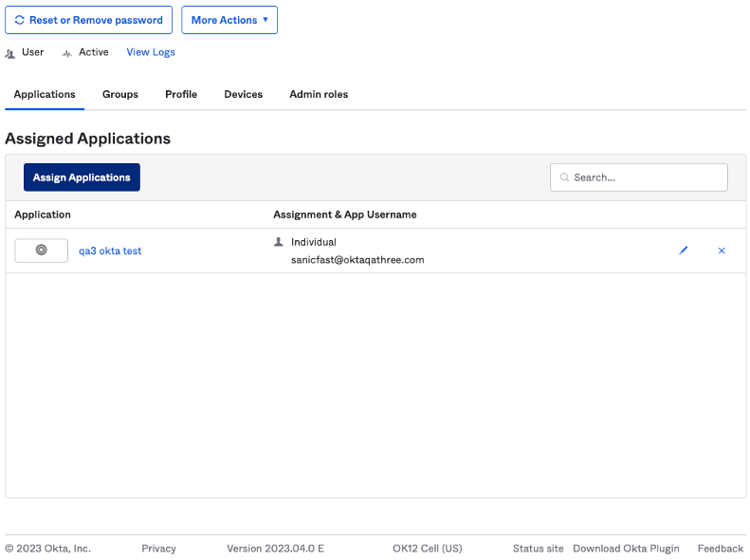
Task: Click Reset or Remove password button
Action: click(x=88, y=20)
